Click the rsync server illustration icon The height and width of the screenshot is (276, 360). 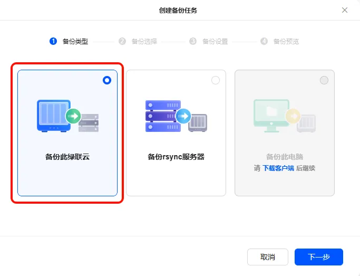click(x=176, y=116)
